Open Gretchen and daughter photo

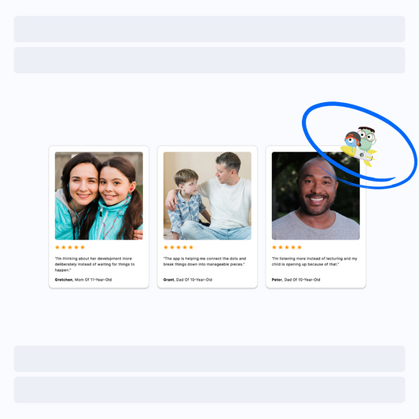tap(99, 196)
